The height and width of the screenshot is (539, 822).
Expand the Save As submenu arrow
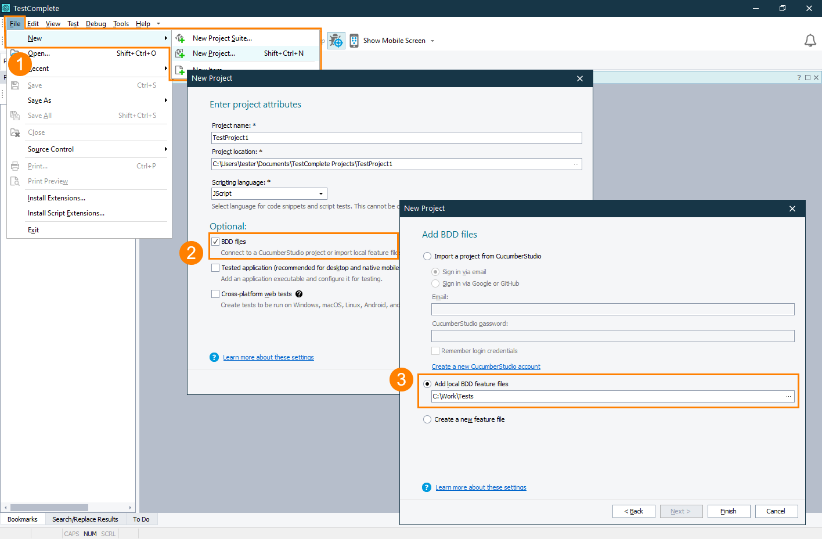[166, 100]
